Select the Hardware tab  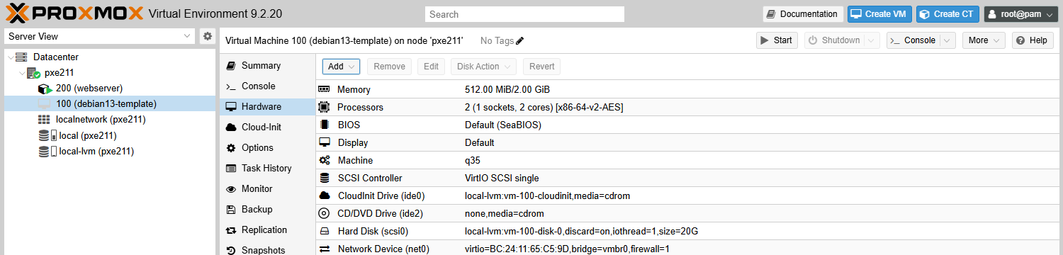tap(267, 106)
